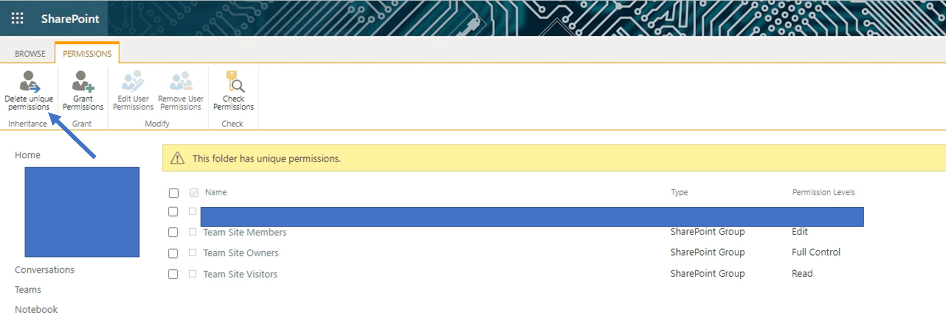
Task: Open the Team Site Visitors group
Action: (240, 274)
